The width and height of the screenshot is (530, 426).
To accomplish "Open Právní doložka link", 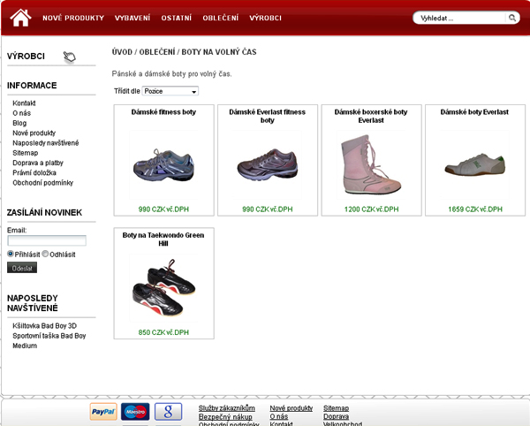I will (x=34, y=172).
